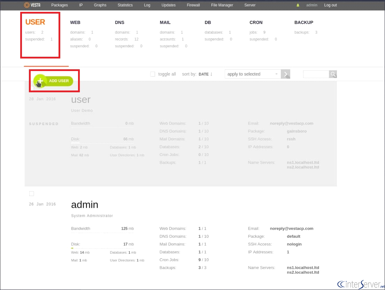Click the admin Disk usage bar
The image size is (385, 290).
[102, 248]
